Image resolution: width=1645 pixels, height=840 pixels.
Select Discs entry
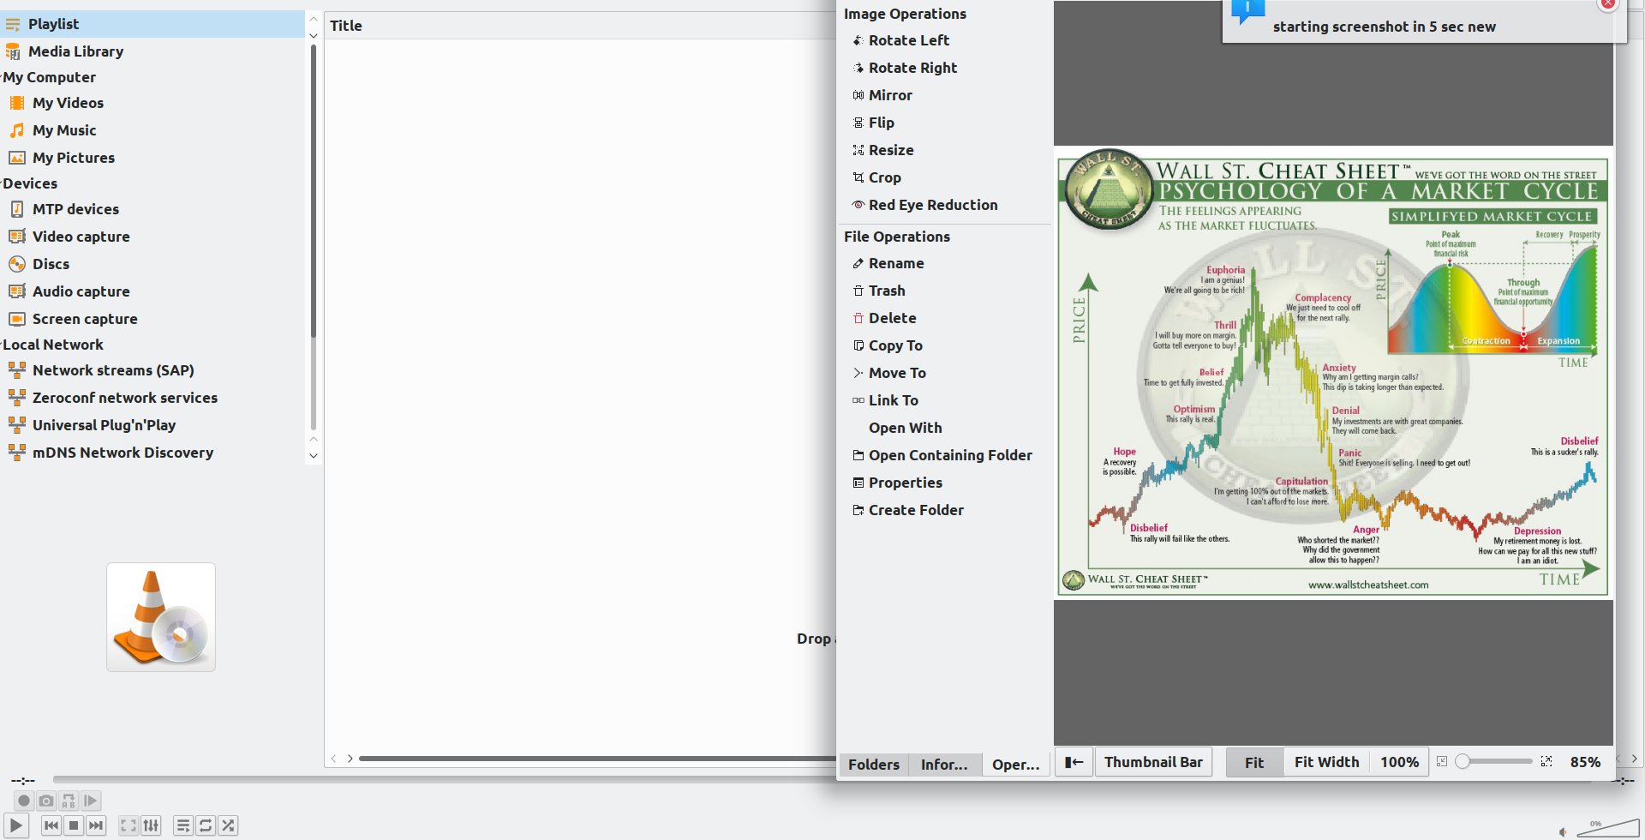coord(153,264)
